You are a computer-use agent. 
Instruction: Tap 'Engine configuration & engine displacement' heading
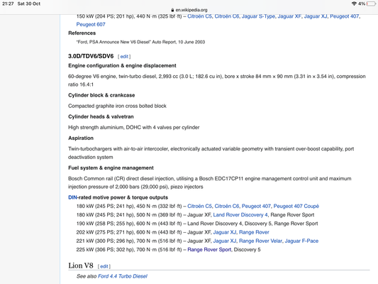[122, 65]
